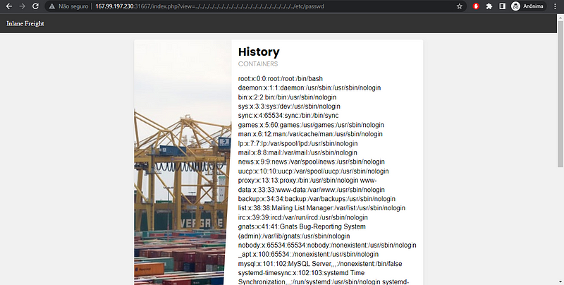Click the container port crane image
The height and width of the screenshot is (285, 564).
tap(183, 162)
